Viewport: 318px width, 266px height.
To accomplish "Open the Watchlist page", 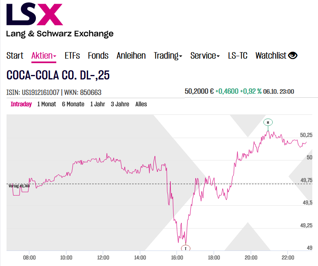I will click(271, 56).
